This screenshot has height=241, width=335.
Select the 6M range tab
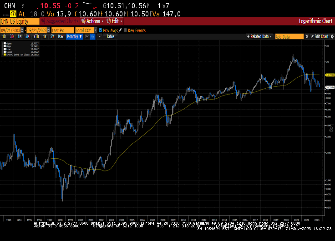click(27, 37)
